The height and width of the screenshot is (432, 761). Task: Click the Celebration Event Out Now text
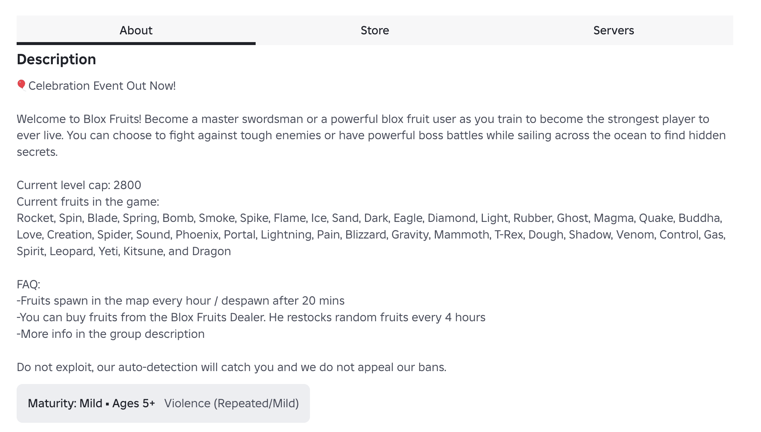click(102, 85)
